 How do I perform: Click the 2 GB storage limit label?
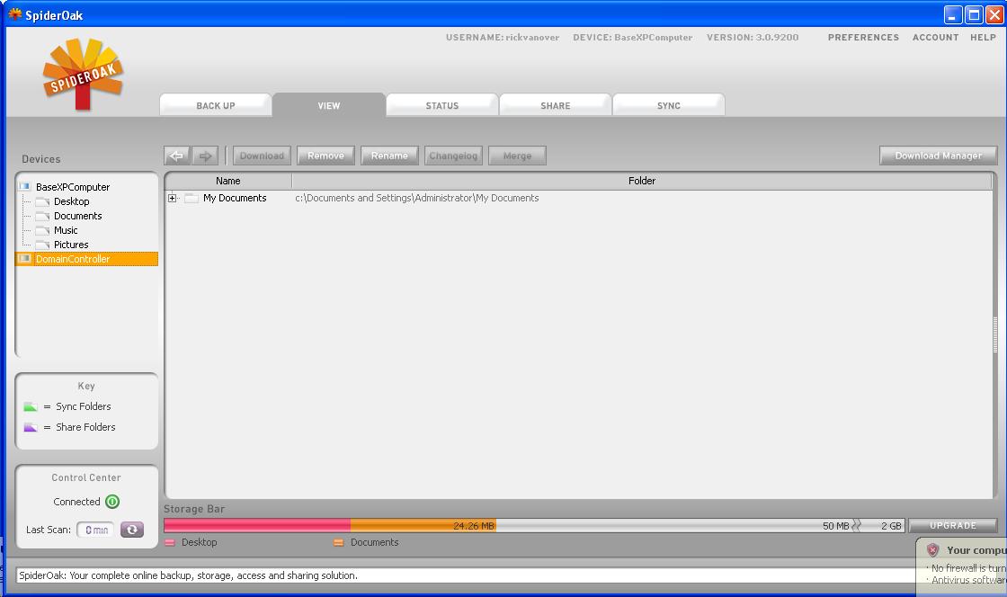[x=891, y=526]
